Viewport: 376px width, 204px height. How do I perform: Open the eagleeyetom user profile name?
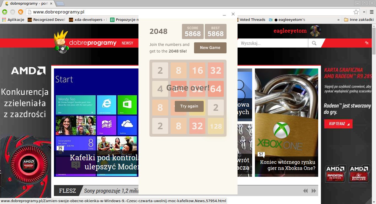[290, 31]
